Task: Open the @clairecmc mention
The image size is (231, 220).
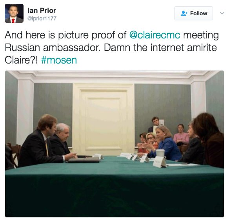Action: [155, 35]
